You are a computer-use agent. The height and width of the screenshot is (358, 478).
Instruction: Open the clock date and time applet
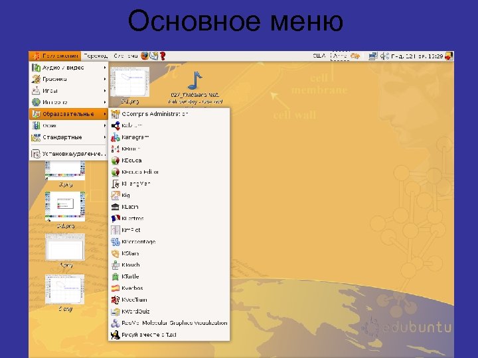[417, 56]
